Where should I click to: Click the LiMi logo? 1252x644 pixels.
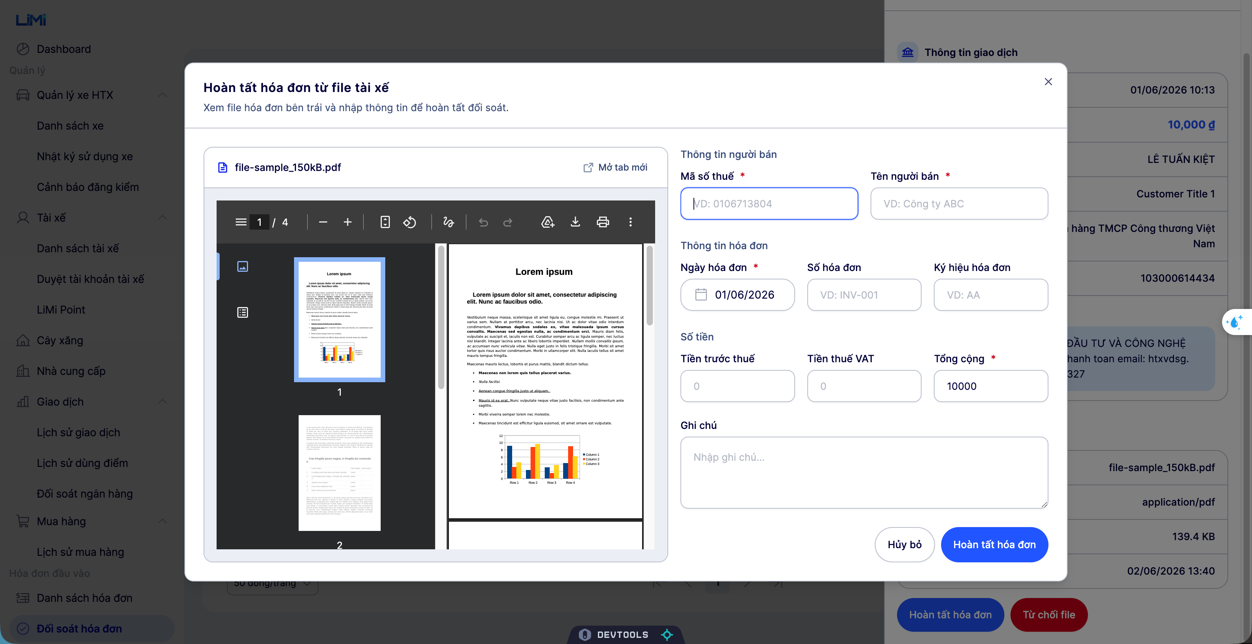click(31, 20)
